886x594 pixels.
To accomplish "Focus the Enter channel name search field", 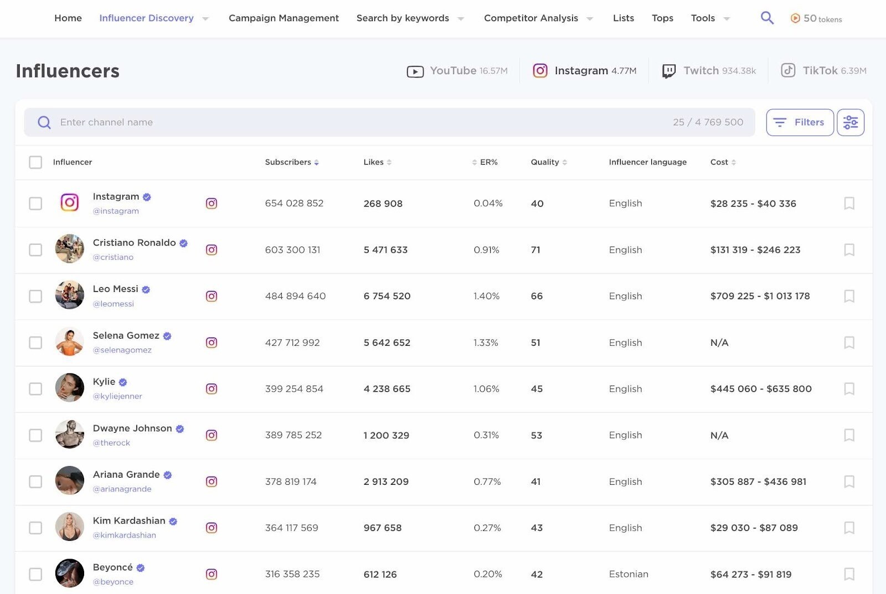I will (x=389, y=122).
